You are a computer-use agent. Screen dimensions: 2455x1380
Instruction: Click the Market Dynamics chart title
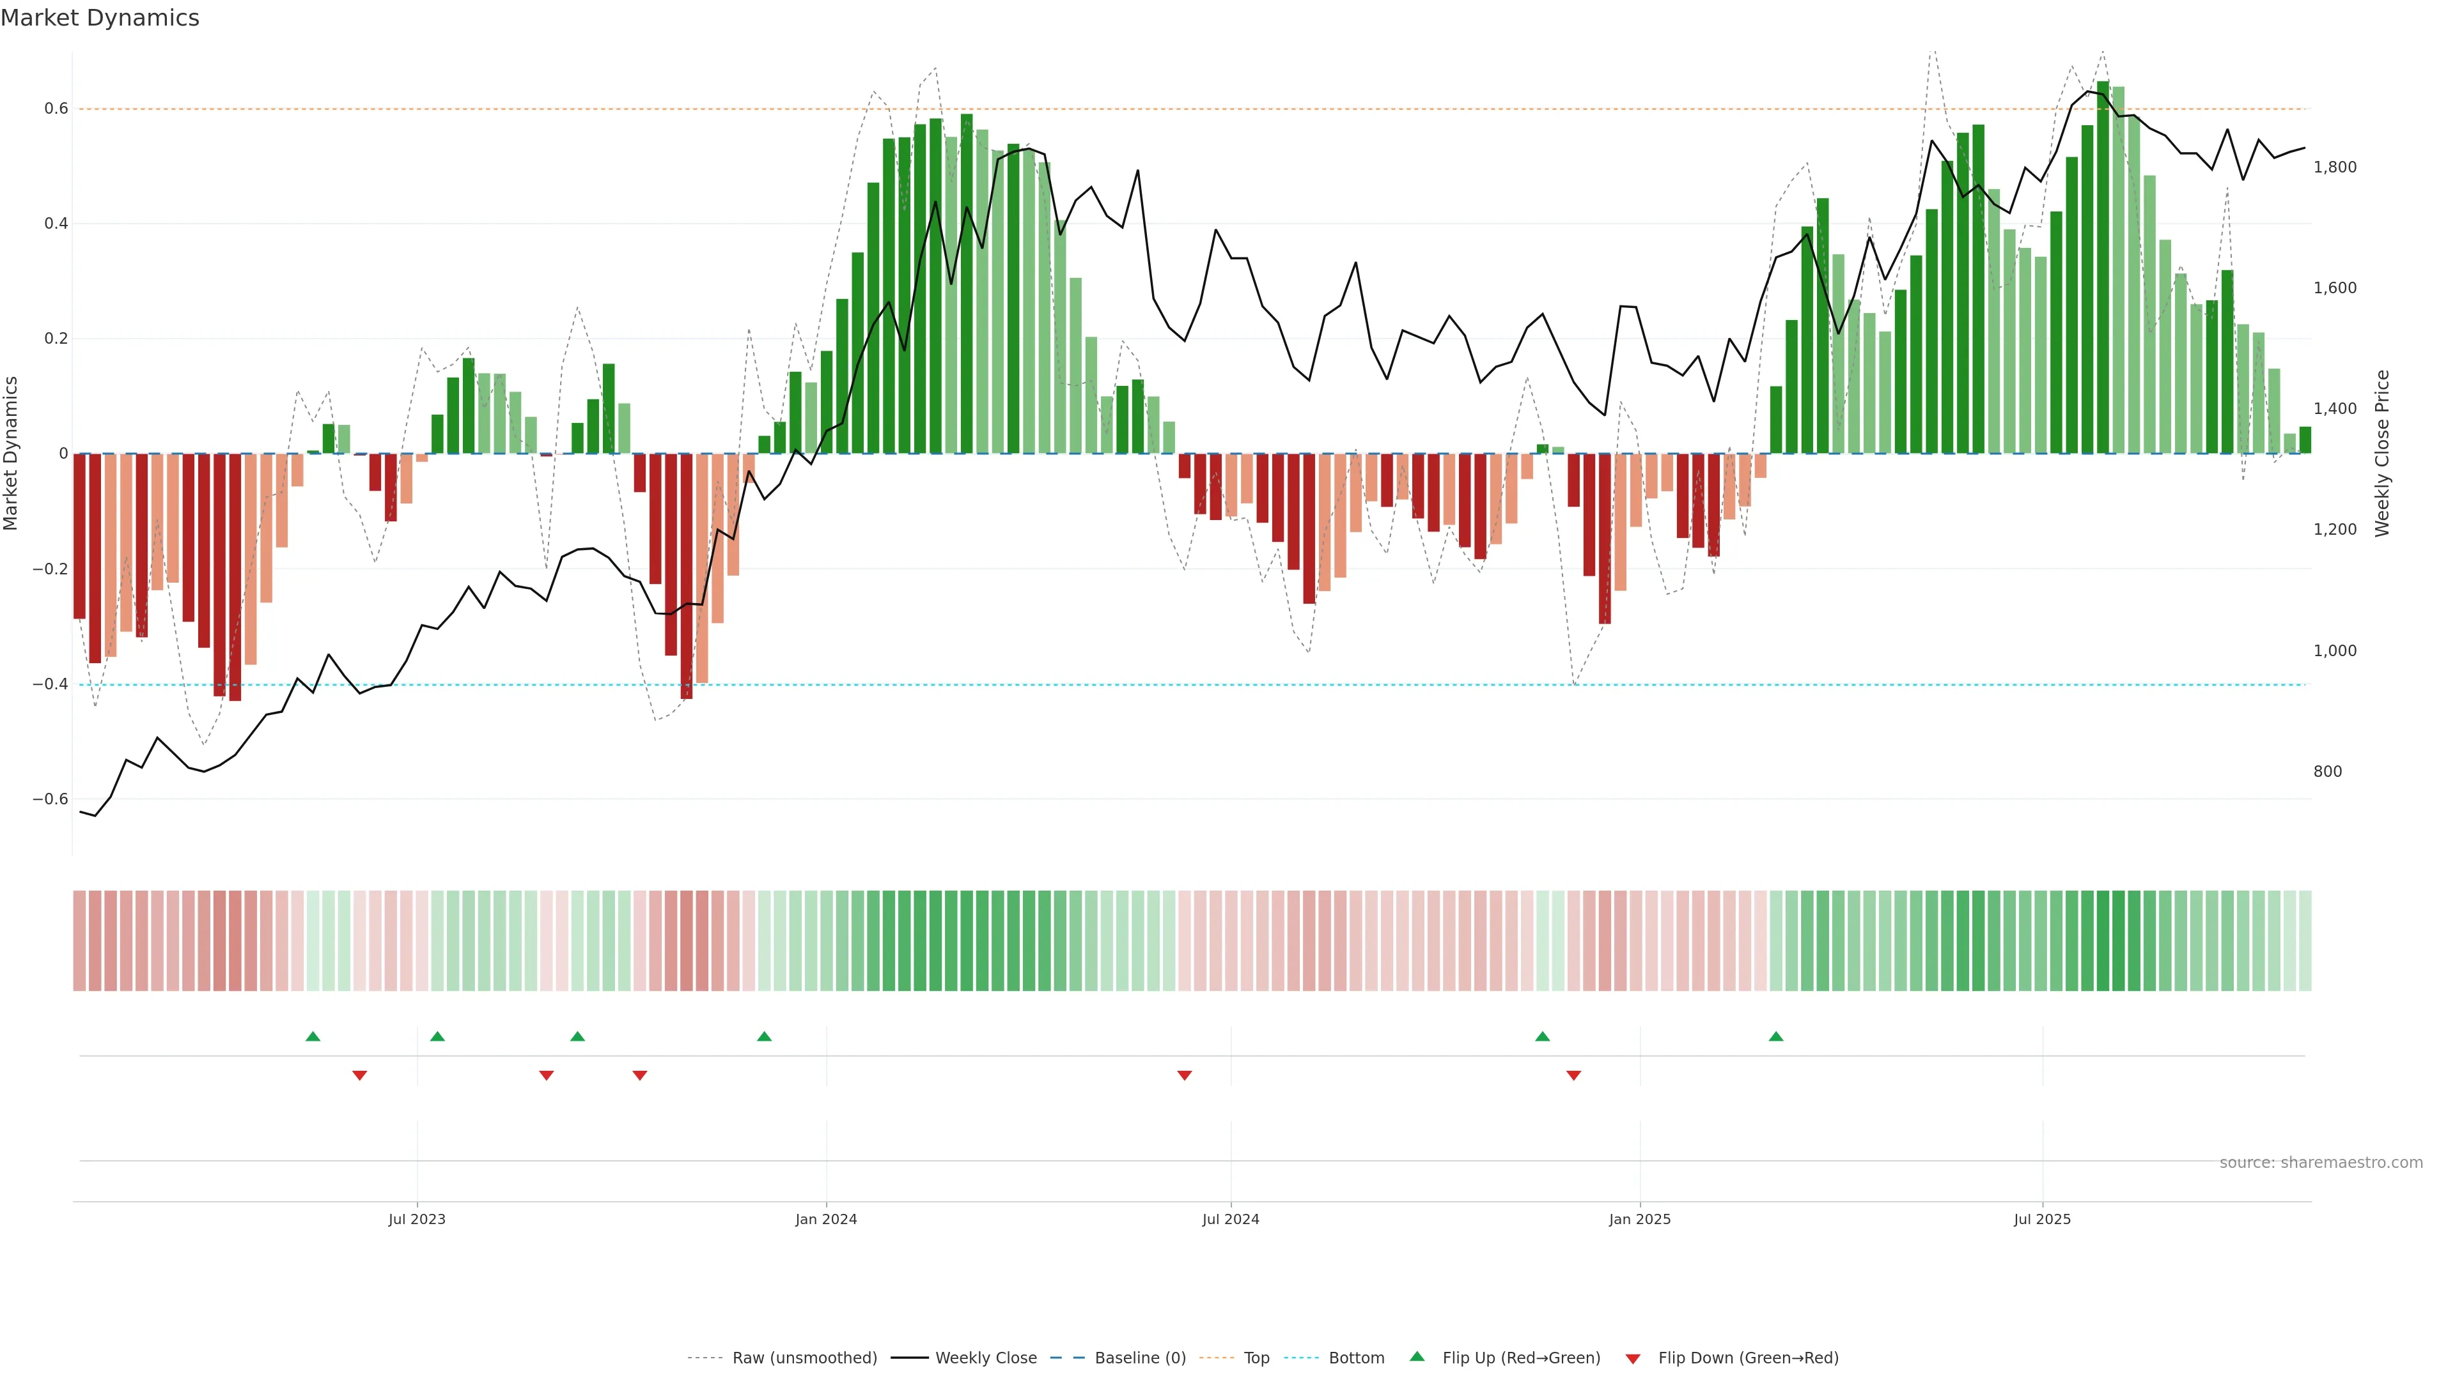click(x=100, y=18)
